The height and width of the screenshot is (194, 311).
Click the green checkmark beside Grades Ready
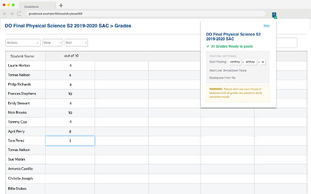pyautogui.click(x=207, y=47)
